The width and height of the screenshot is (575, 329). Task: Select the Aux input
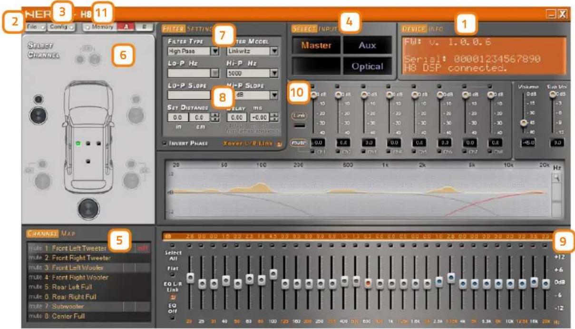tap(367, 46)
